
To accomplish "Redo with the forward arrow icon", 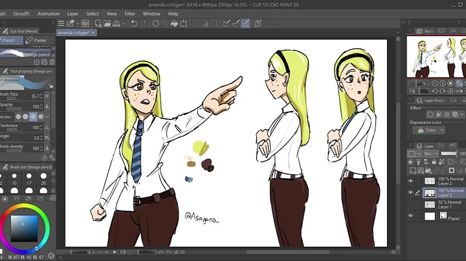I will click(x=144, y=23).
